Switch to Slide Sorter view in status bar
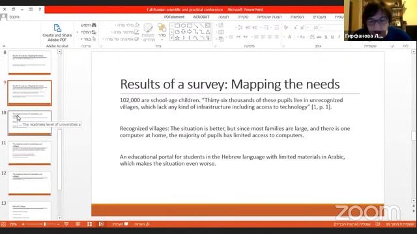Viewport: 417px width, 234px height. [x=90, y=224]
